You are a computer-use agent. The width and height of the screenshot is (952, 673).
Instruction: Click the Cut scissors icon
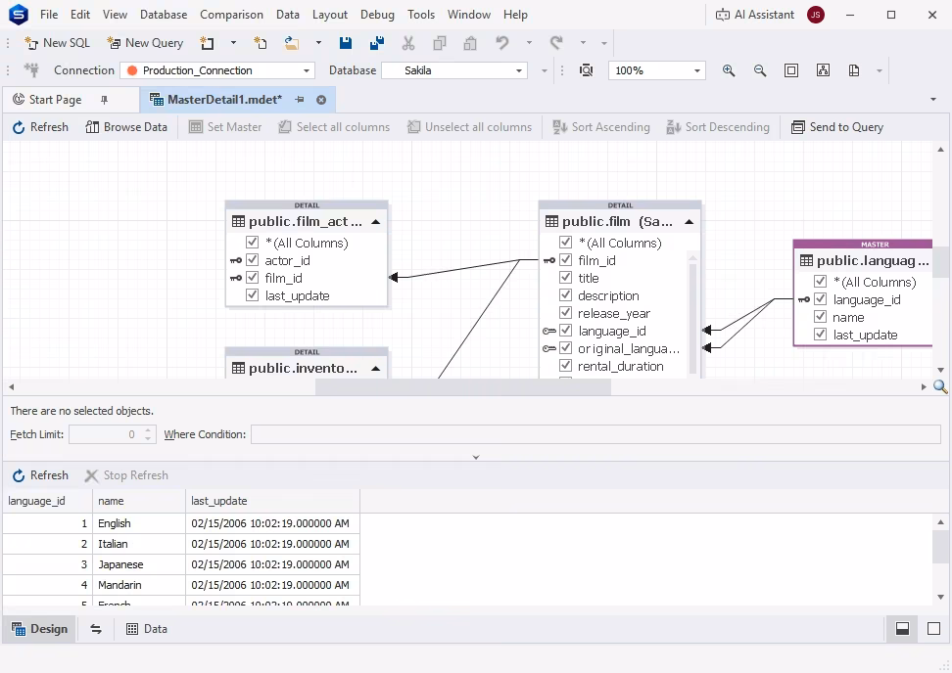(x=408, y=43)
